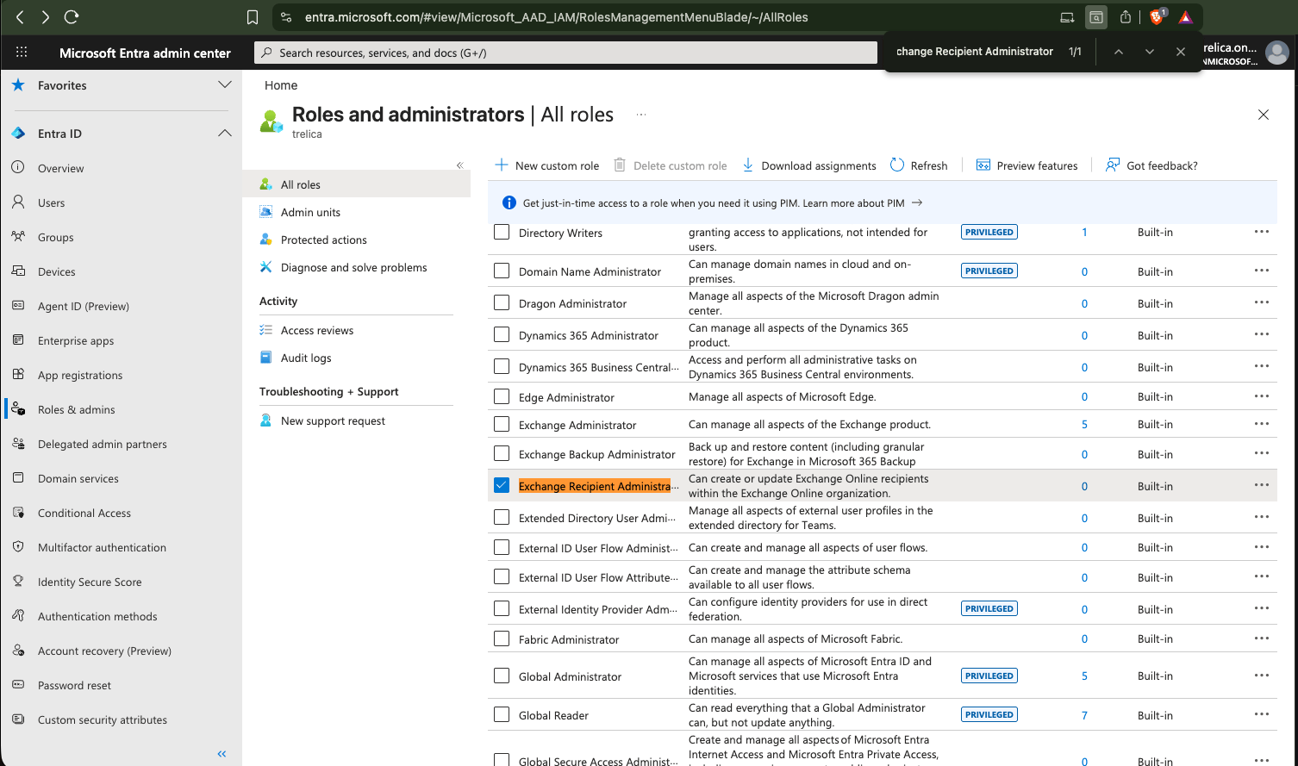Click the portal search resources field

point(566,53)
